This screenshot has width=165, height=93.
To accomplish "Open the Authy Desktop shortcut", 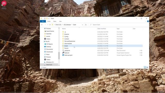I will tap(4, 5).
